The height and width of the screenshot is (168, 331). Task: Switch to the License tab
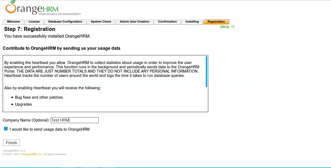click(x=34, y=22)
